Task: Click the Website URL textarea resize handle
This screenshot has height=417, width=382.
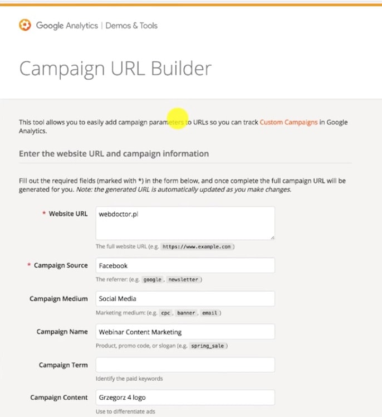Action: tap(272, 236)
